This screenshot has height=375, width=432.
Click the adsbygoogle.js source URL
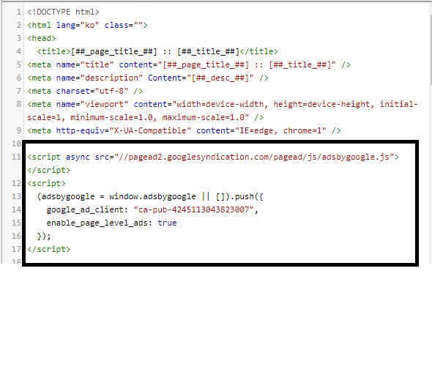(x=254, y=157)
